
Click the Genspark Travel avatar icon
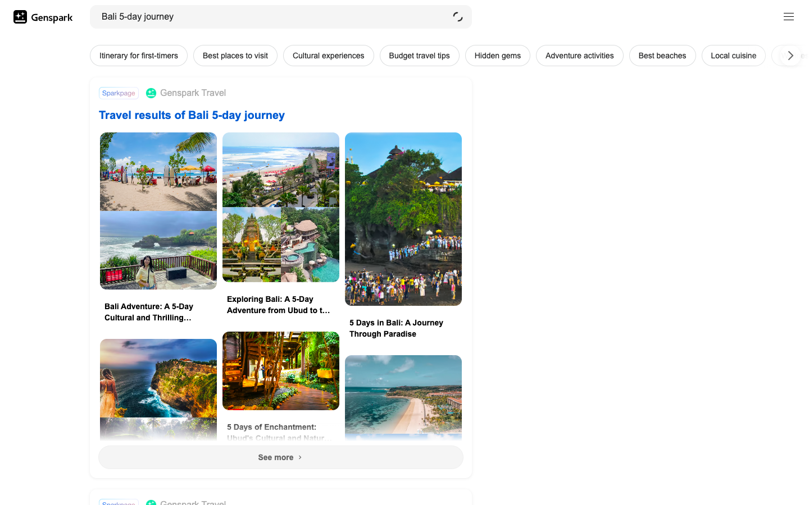point(151,93)
